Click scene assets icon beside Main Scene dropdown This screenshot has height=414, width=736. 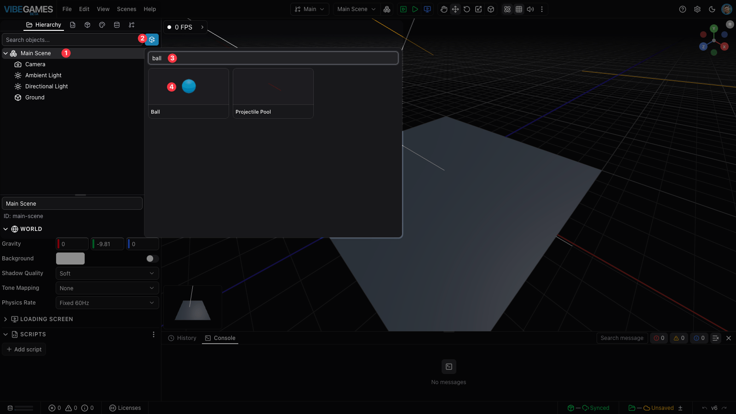tap(387, 9)
